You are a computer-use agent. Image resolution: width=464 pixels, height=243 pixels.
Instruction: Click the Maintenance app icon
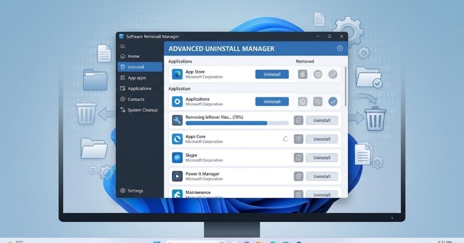coord(177,194)
